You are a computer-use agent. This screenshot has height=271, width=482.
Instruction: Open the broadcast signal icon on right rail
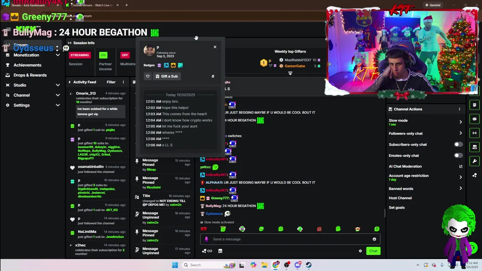474,133
